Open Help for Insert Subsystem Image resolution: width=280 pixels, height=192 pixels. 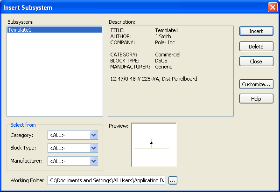[256, 99]
